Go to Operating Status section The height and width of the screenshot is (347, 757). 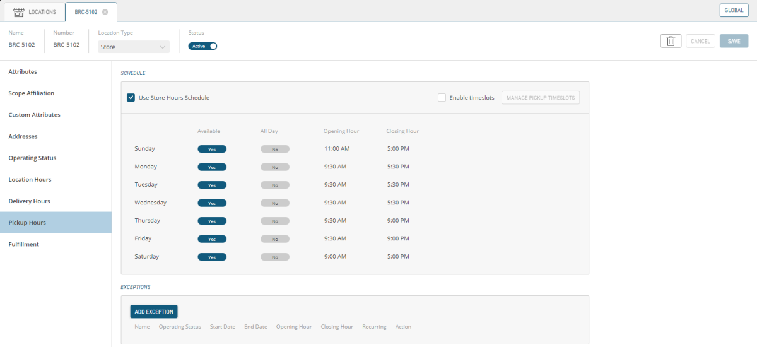[x=32, y=158]
